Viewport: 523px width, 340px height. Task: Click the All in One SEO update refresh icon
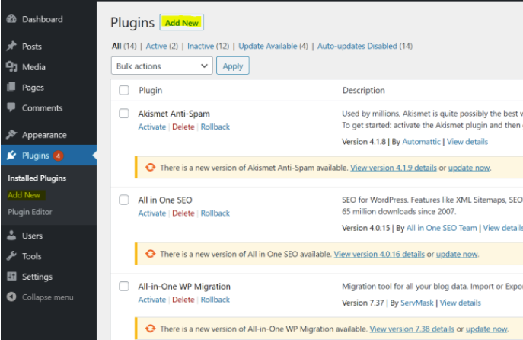pyautogui.click(x=151, y=254)
